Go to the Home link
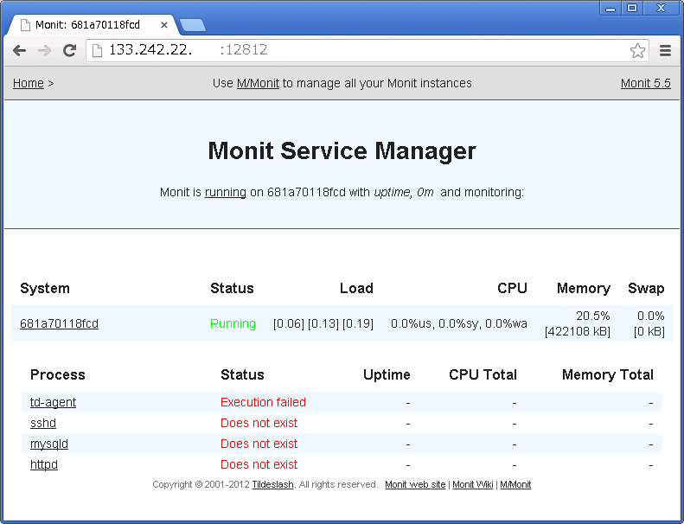The image size is (684, 524). (28, 84)
